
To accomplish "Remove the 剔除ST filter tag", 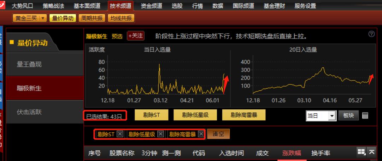I will tap(120, 134).
